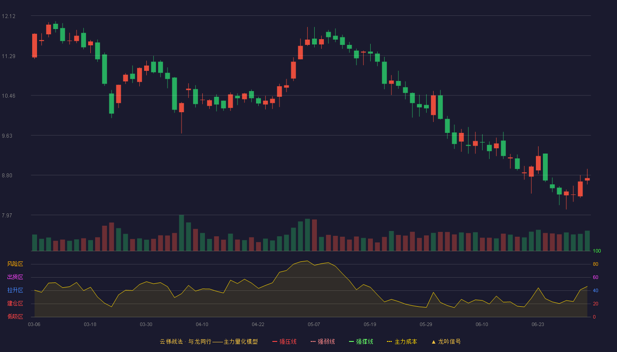Viewport: 617px width, 352px height.
Task: Click the green 100 indicator scale label
Action: [x=597, y=251]
